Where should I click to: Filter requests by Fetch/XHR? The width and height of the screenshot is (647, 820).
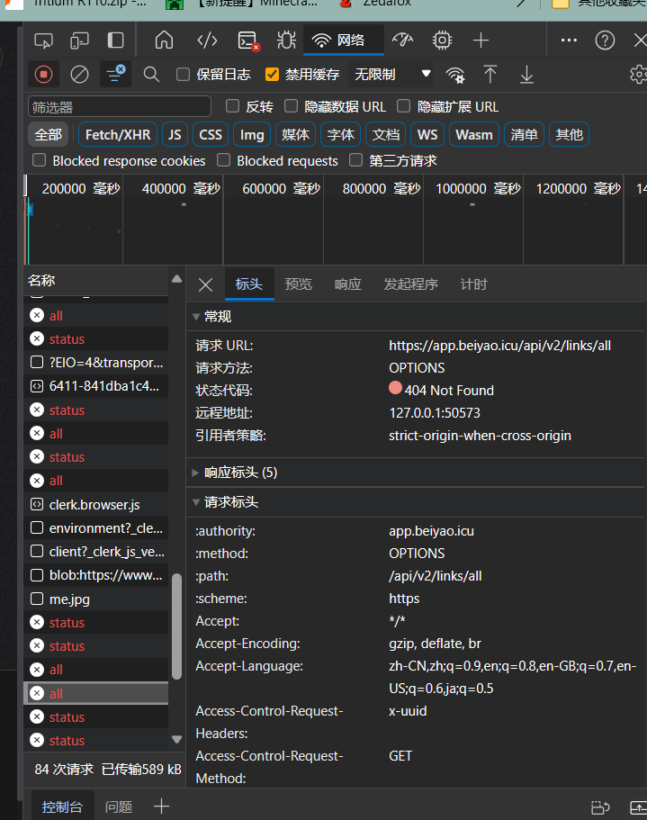(118, 134)
